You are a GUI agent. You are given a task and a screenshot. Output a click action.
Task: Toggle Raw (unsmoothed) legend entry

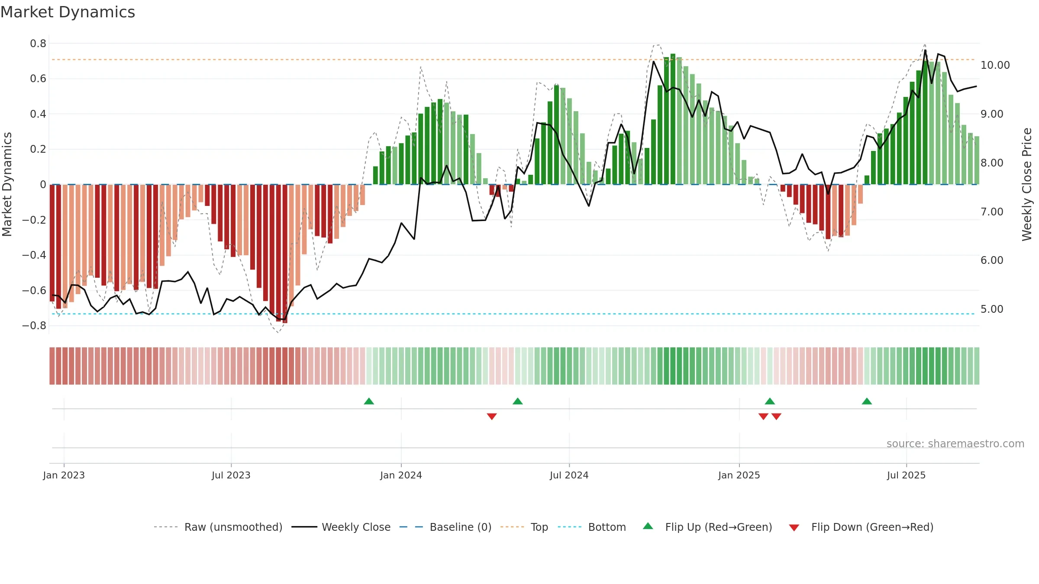pyautogui.click(x=218, y=527)
